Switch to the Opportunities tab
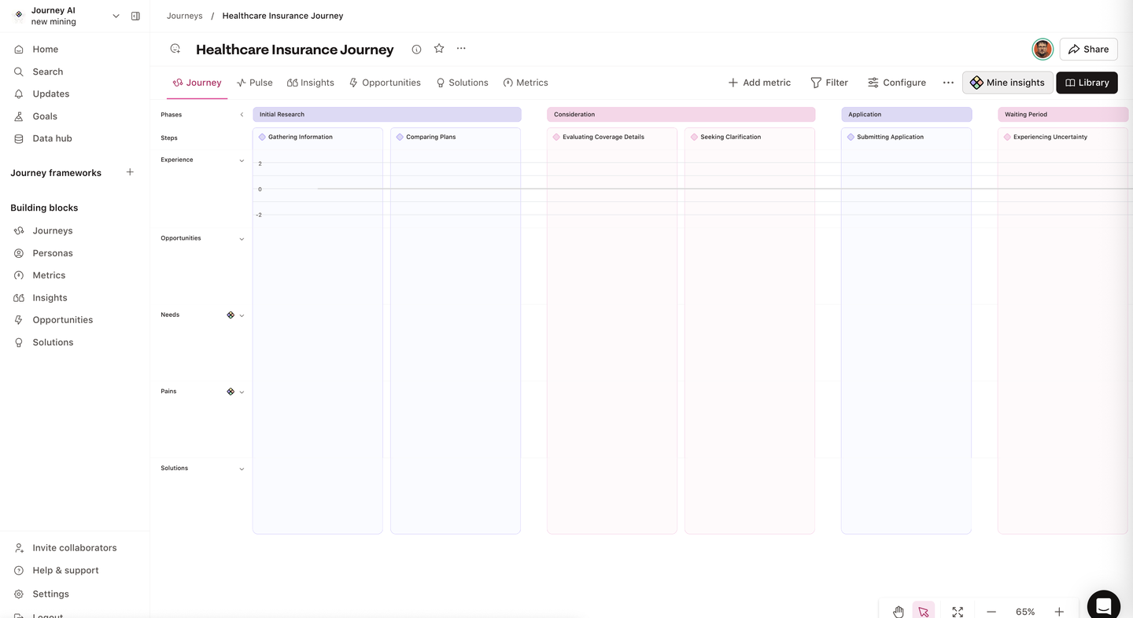Viewport: 1133px width, 618px height. (385, 83)
